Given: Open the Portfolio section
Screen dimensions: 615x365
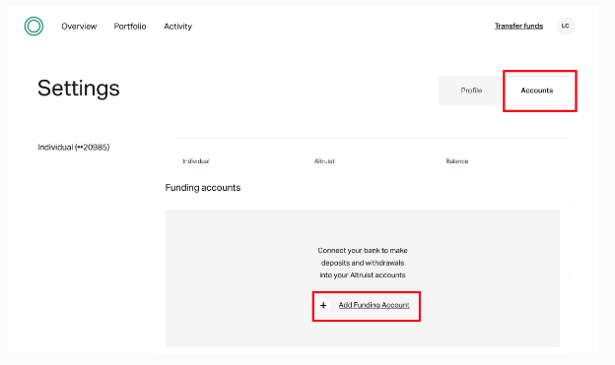Looking at the screenshot, I should 130,27.
